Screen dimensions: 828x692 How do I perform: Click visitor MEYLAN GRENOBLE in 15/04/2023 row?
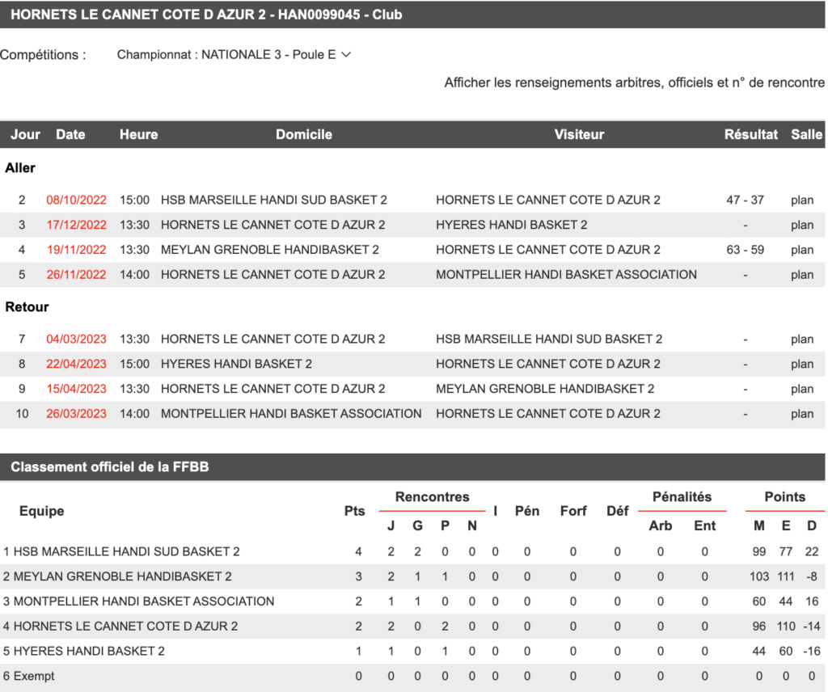tap(545, 389)
